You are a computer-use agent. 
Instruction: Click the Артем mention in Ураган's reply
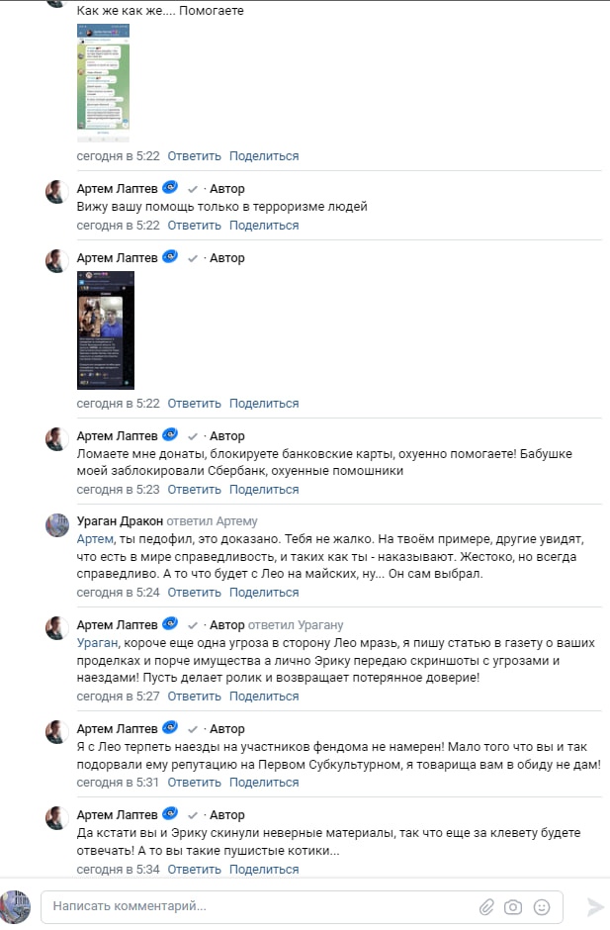95,539
